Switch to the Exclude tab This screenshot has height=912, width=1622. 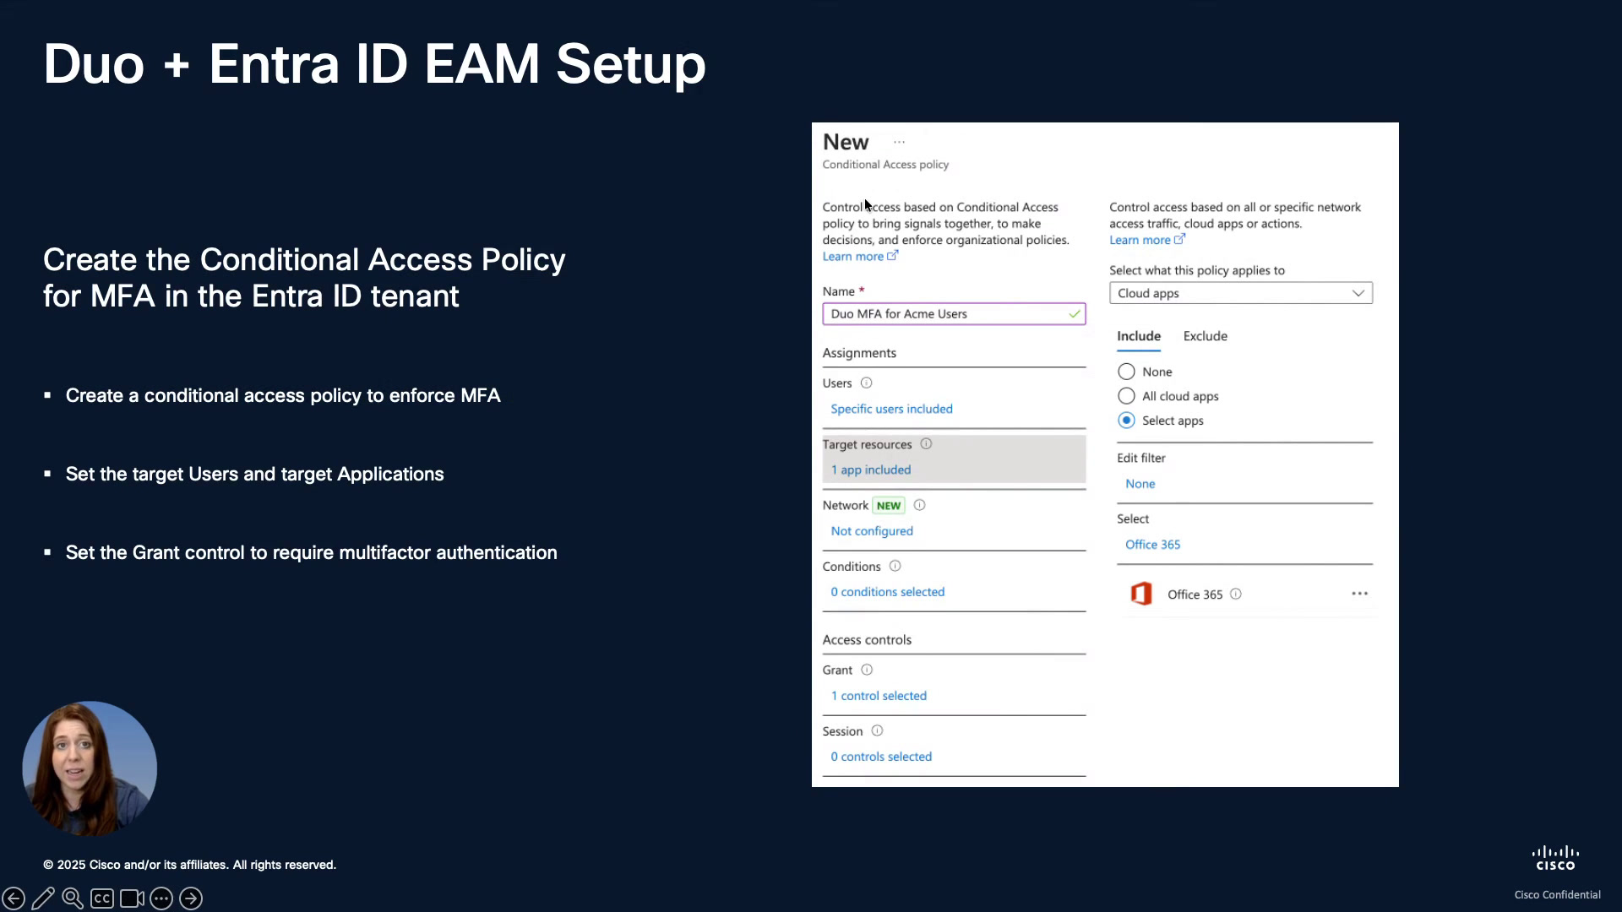point(1206,336)
